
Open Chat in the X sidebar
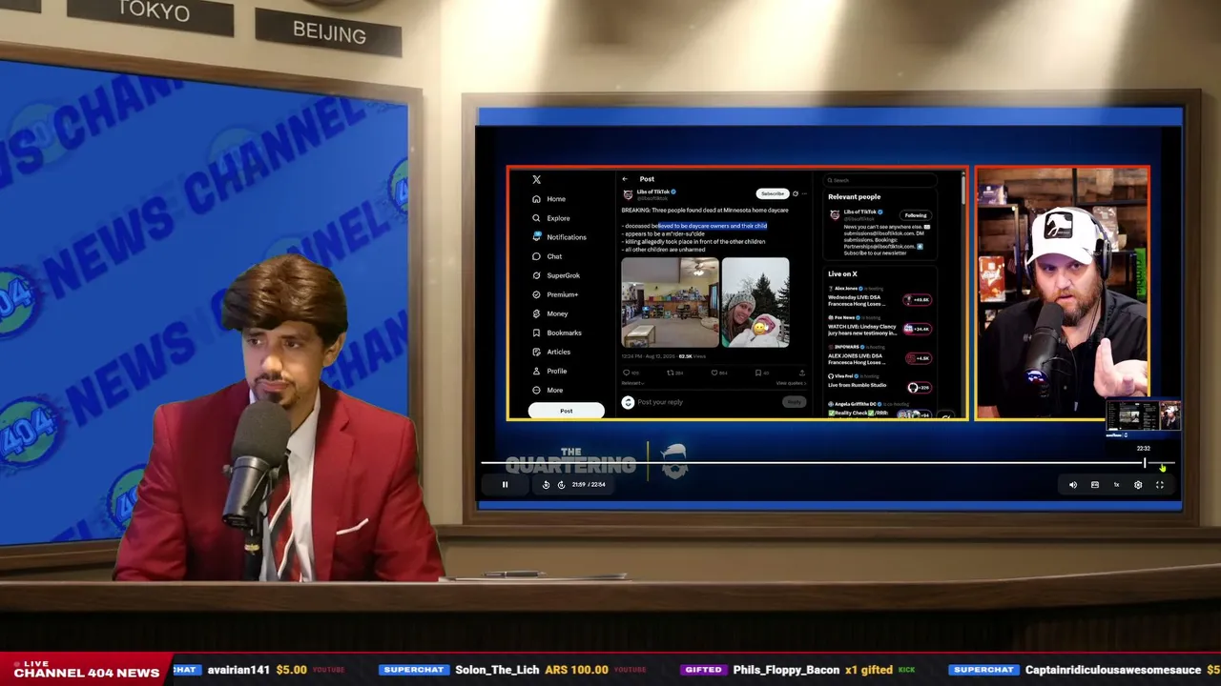pos(548,256)
